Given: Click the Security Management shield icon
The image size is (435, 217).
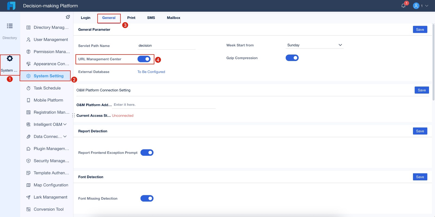Looking at the screenshot, I should (28, 161).
